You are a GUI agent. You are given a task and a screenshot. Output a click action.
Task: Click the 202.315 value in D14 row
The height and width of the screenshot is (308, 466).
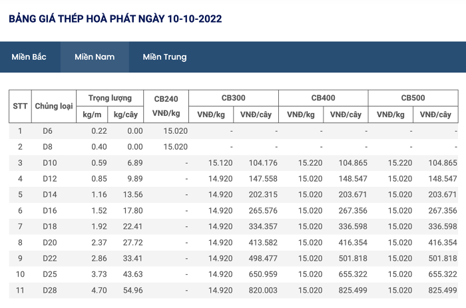[x=263, y=194]
